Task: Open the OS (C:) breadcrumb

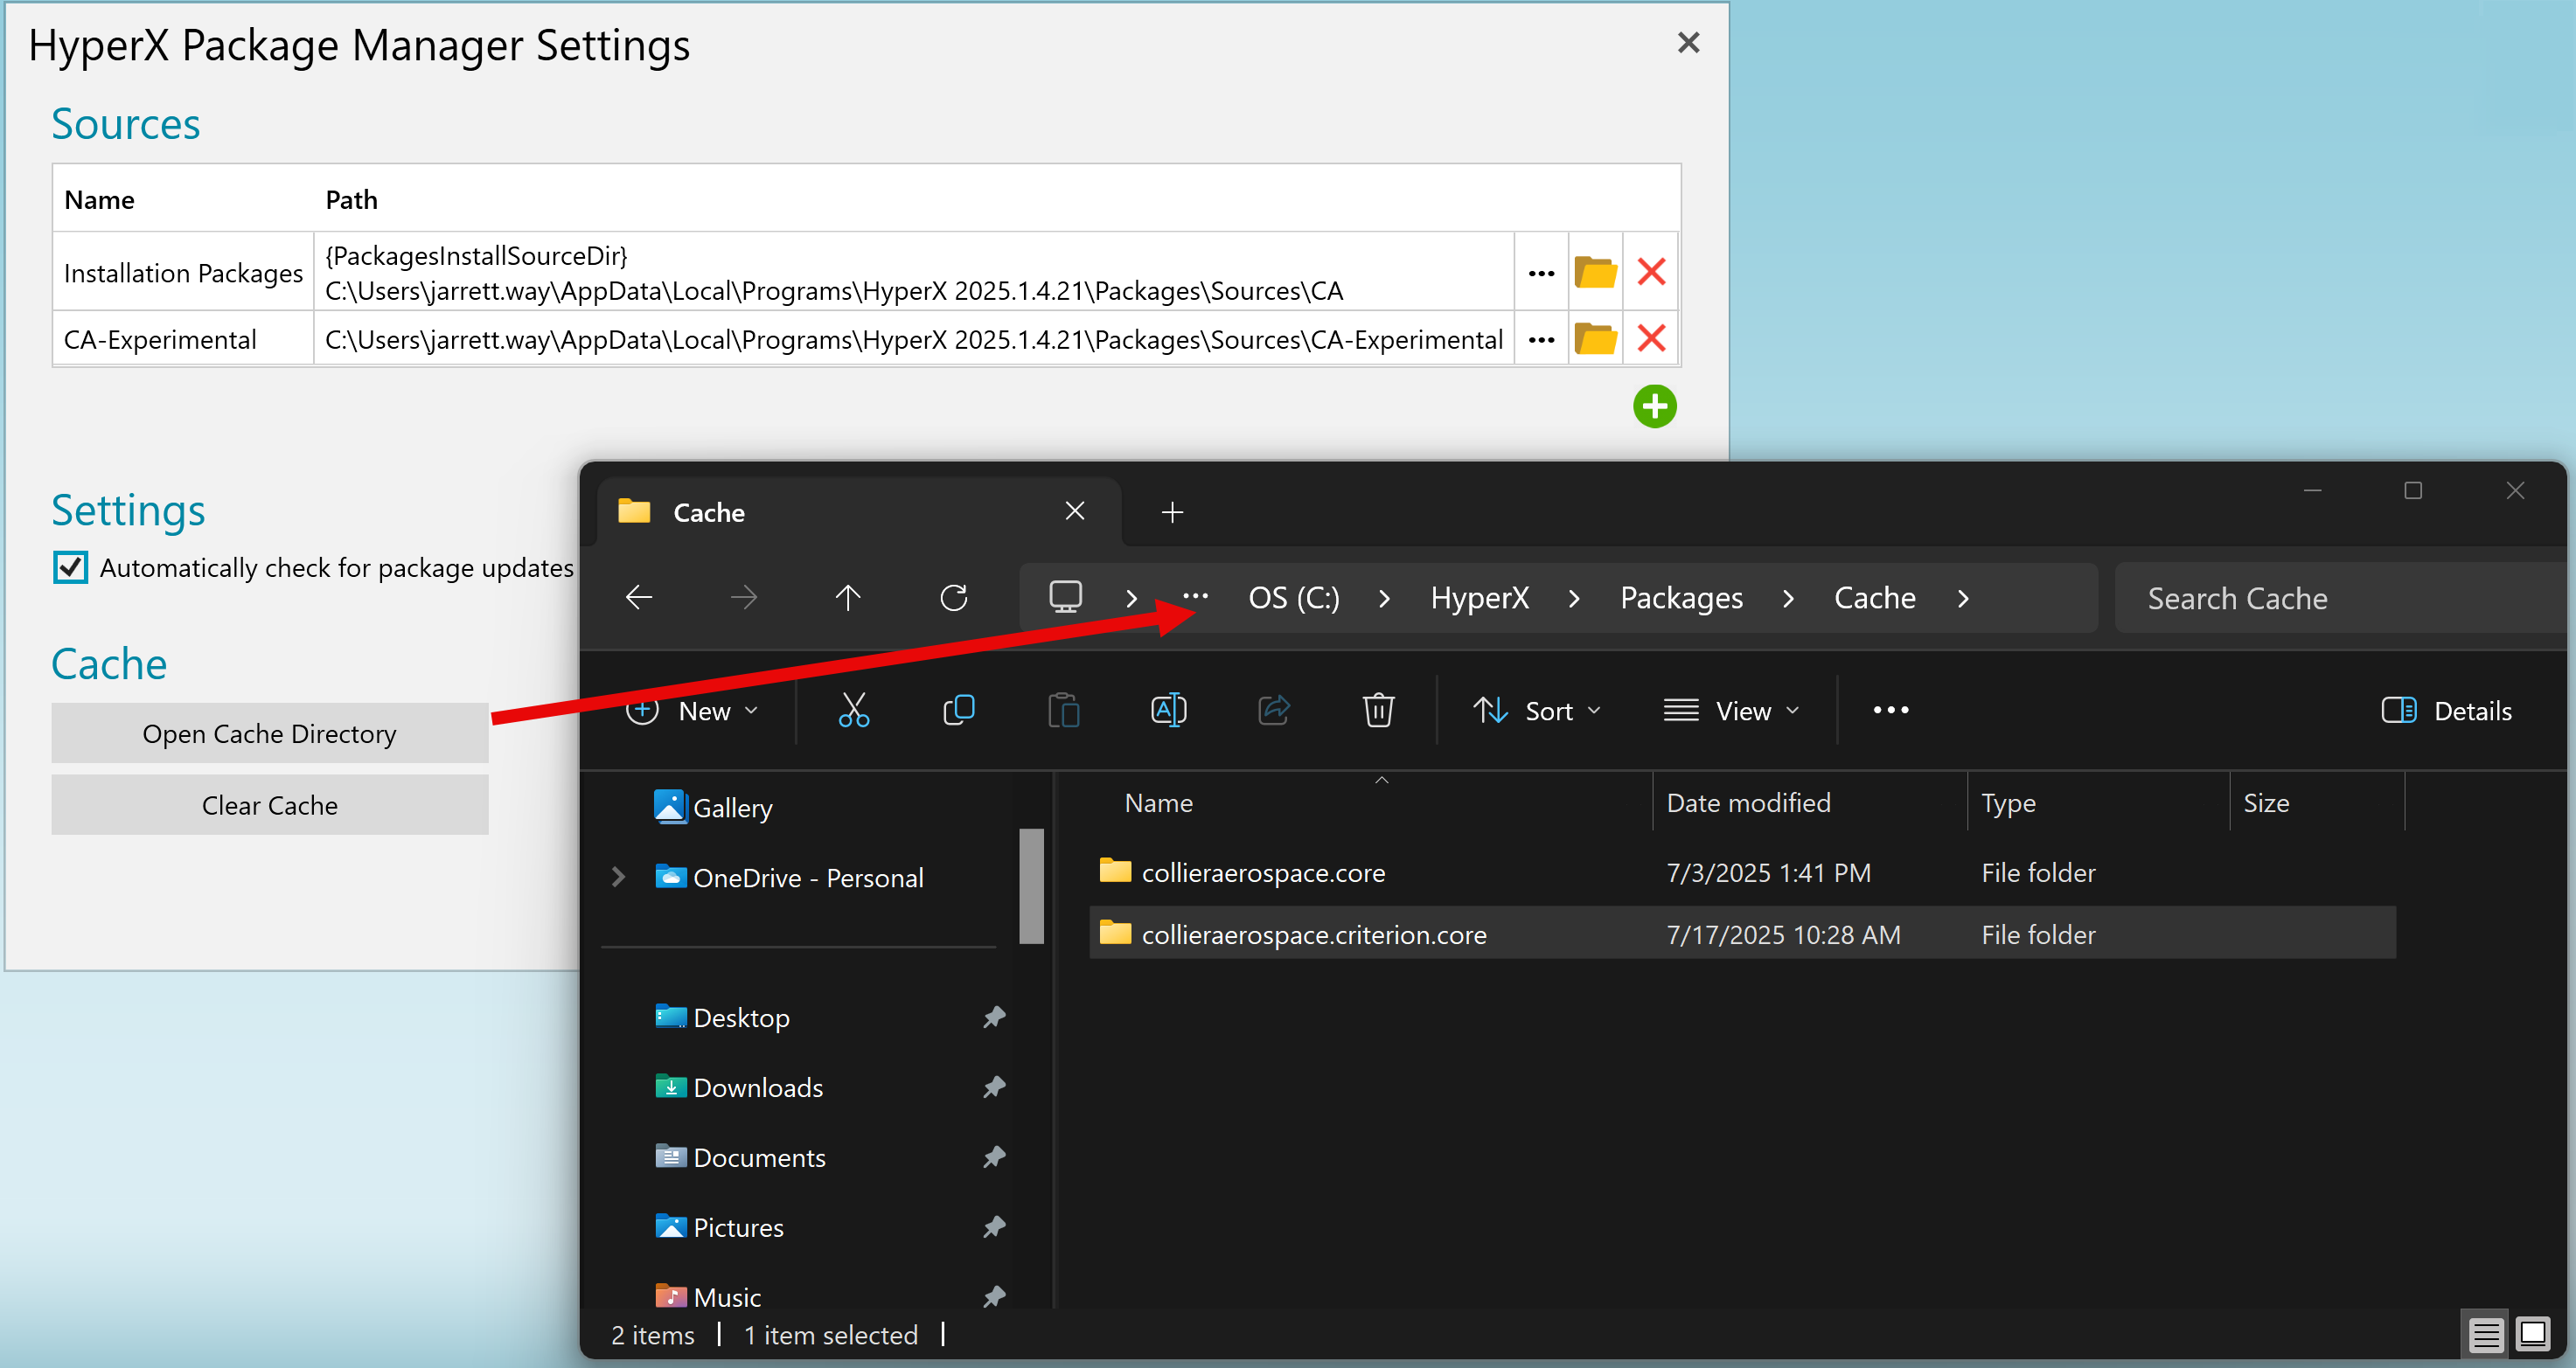Action: pyautogui.click(x=1294, y=598)
